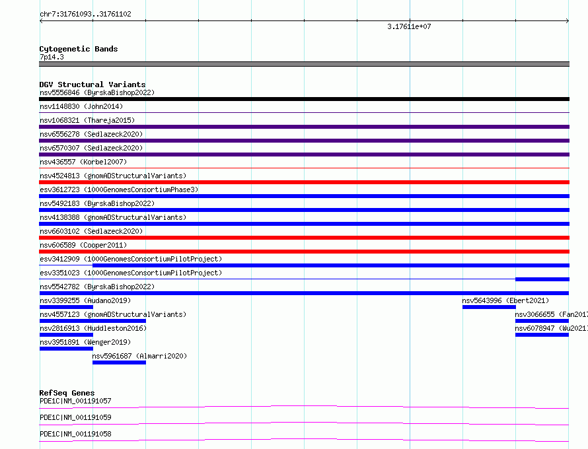The width and height of the screenshot is (588, 449).
Task: Click the nsv5556846 (ByrskaBishop2022) variant label
Action: 96,92
